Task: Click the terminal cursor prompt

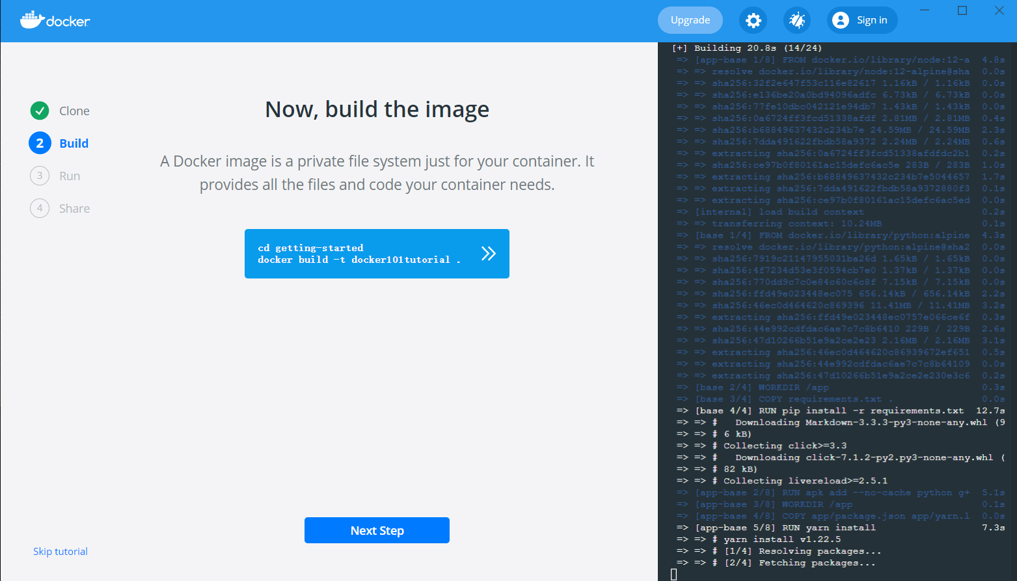Action: tap(674, 574)
